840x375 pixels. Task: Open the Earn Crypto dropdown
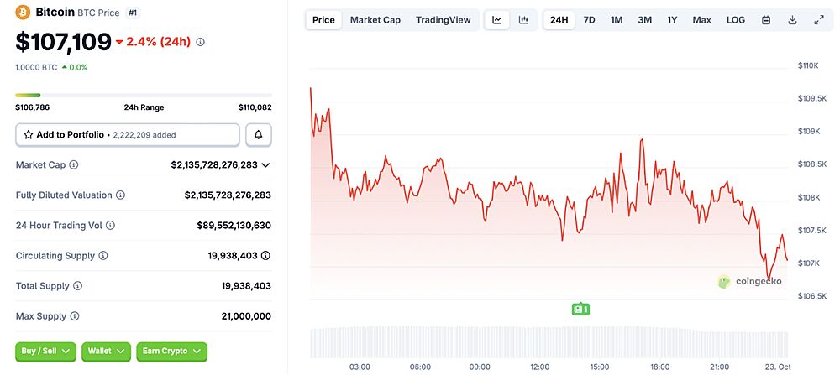(171, 352)
